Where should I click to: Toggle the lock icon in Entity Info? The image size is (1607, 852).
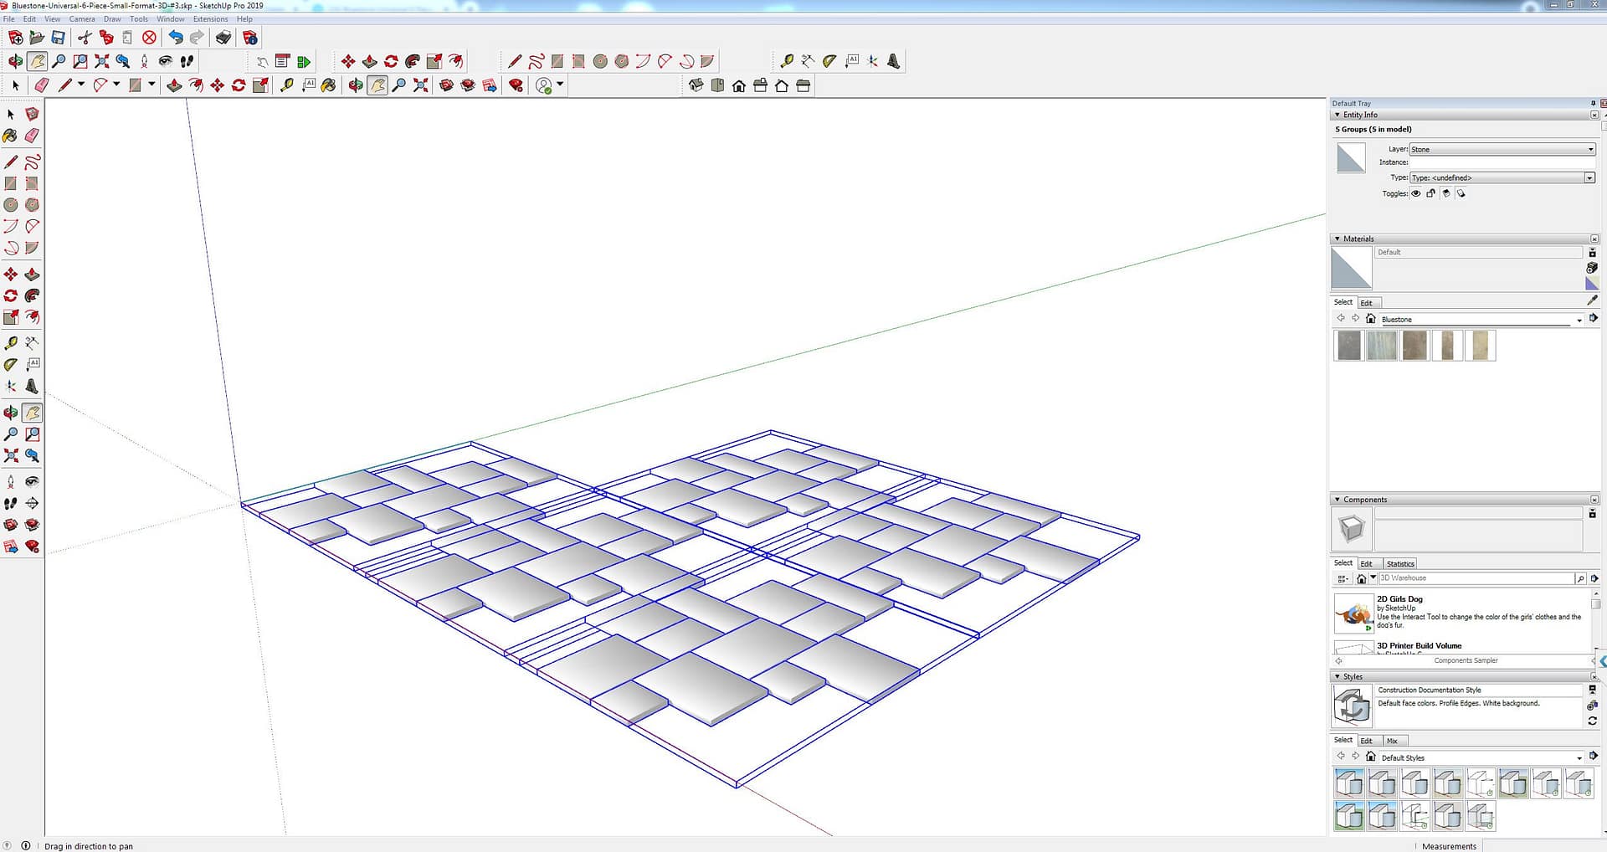point(1431,193)
